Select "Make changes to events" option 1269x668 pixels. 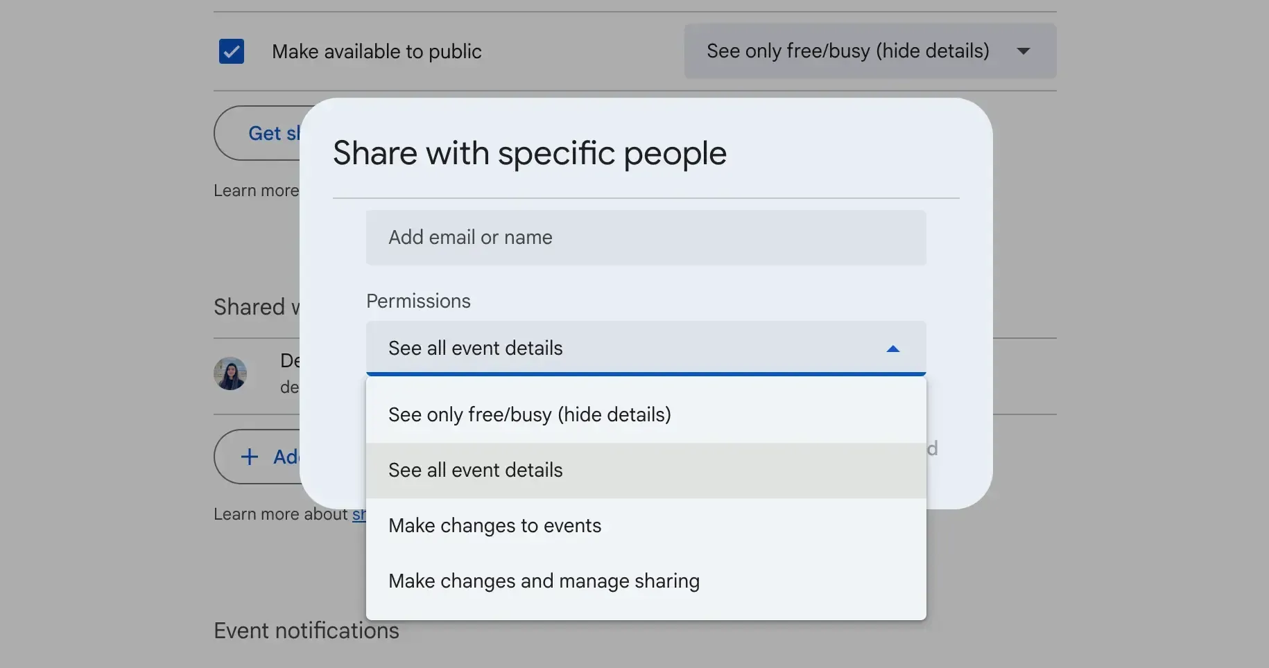[495, 525]
